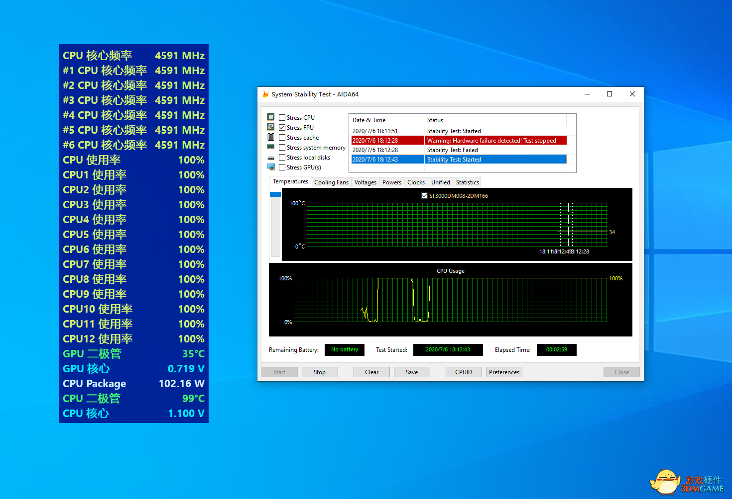The height and width of the screenshot is (499, 732).
Task: Click the CPU chip icon beside Stress CPU
Action: pyautogui.click(x=271, y=117)
